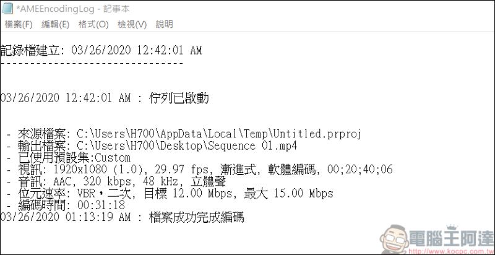Click the dashed separator line

click(x=92, y=63)
